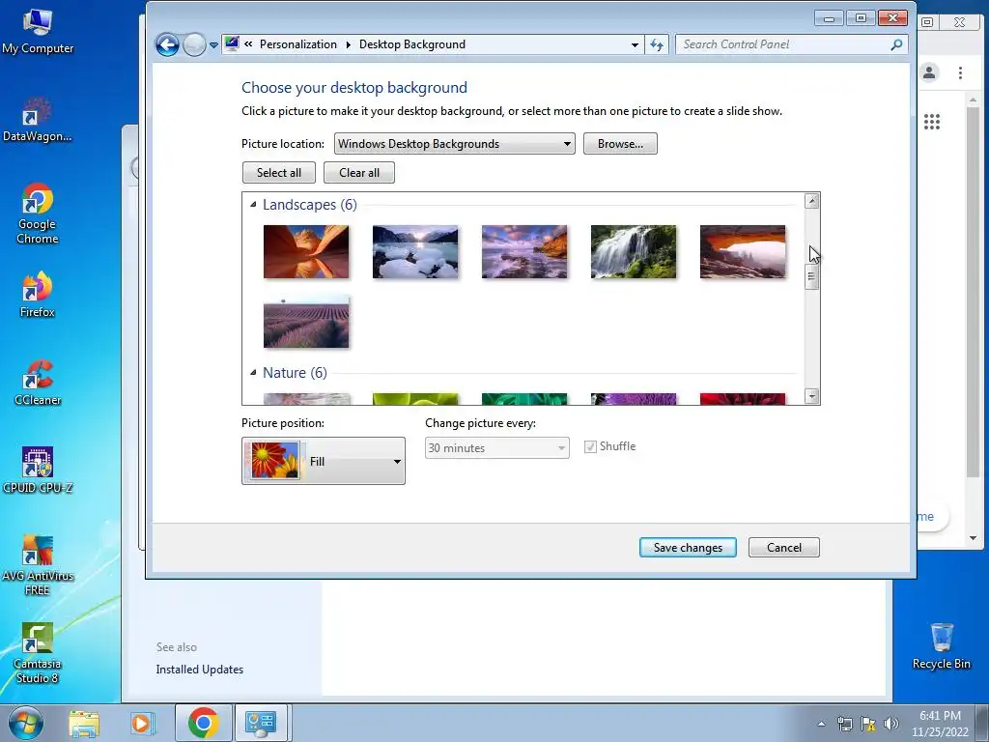Click the wallpaper list scroll up arrow
The width and height of the screenshot is (989, 742).
pos(812,201)
